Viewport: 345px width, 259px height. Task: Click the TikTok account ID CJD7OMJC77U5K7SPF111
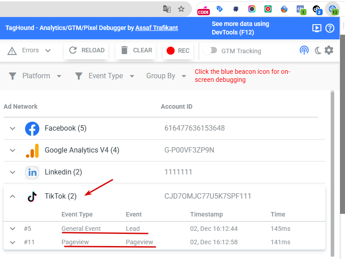[208, 196]
